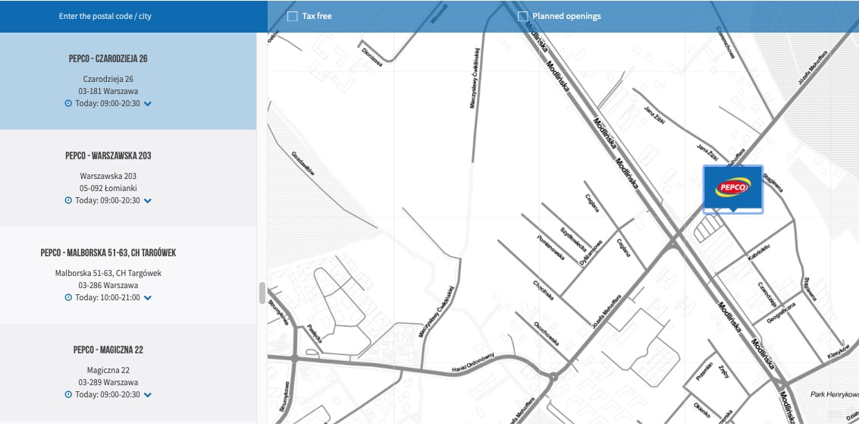Image resolution: width=859 pixels, height=436 pixels.
Task: Click the 'Magiczna 22' address line
Action: pos(108,370)
